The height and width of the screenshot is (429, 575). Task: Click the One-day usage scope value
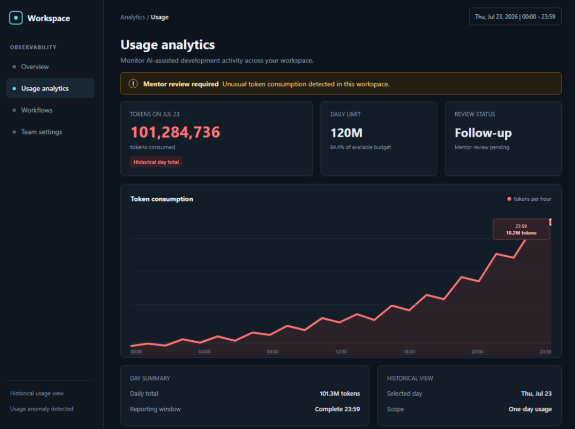(530, 409)
